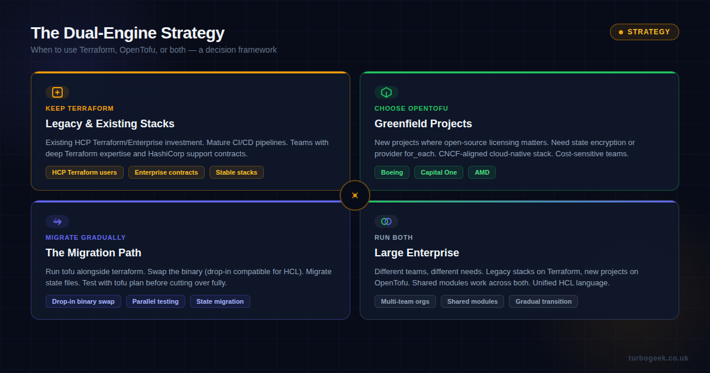The image size is (710, 373).
Task: Click the plus icon on the Keep Terraform card
Action: [x=57, y=92]
